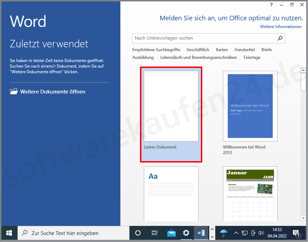This screenshot has width=308, height=242.
Task: Click the Feiertage suggested search term
Action: (x=252, y=57)
